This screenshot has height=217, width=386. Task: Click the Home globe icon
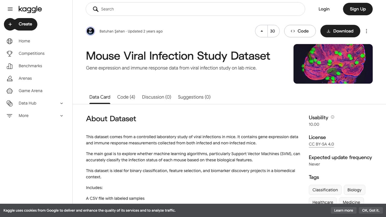[x=10, y=41]
